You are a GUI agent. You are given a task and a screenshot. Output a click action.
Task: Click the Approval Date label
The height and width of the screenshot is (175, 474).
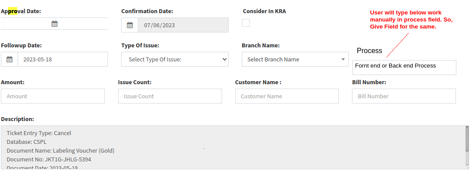tap(21, 11)
